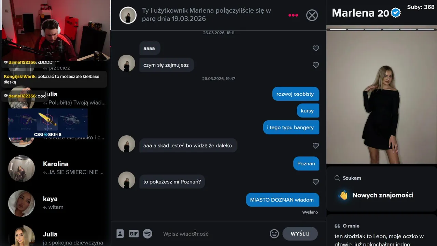Share a Spotify song icon

click(147, 234)
